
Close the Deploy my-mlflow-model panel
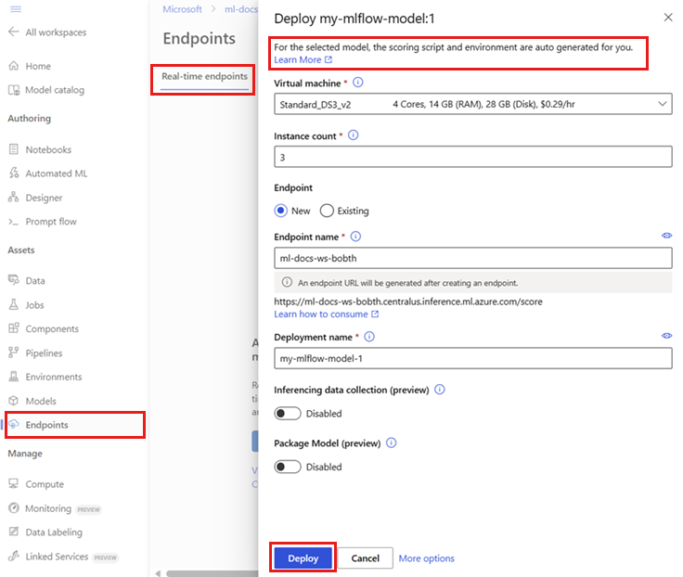pos(668,17)
